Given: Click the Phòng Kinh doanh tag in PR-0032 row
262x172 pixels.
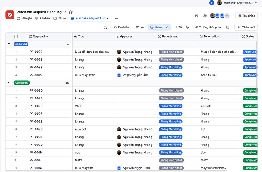Looking at the screenshot, I should 171,52.
